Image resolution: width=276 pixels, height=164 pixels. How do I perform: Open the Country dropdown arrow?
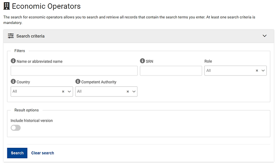[x=69, y=92]
